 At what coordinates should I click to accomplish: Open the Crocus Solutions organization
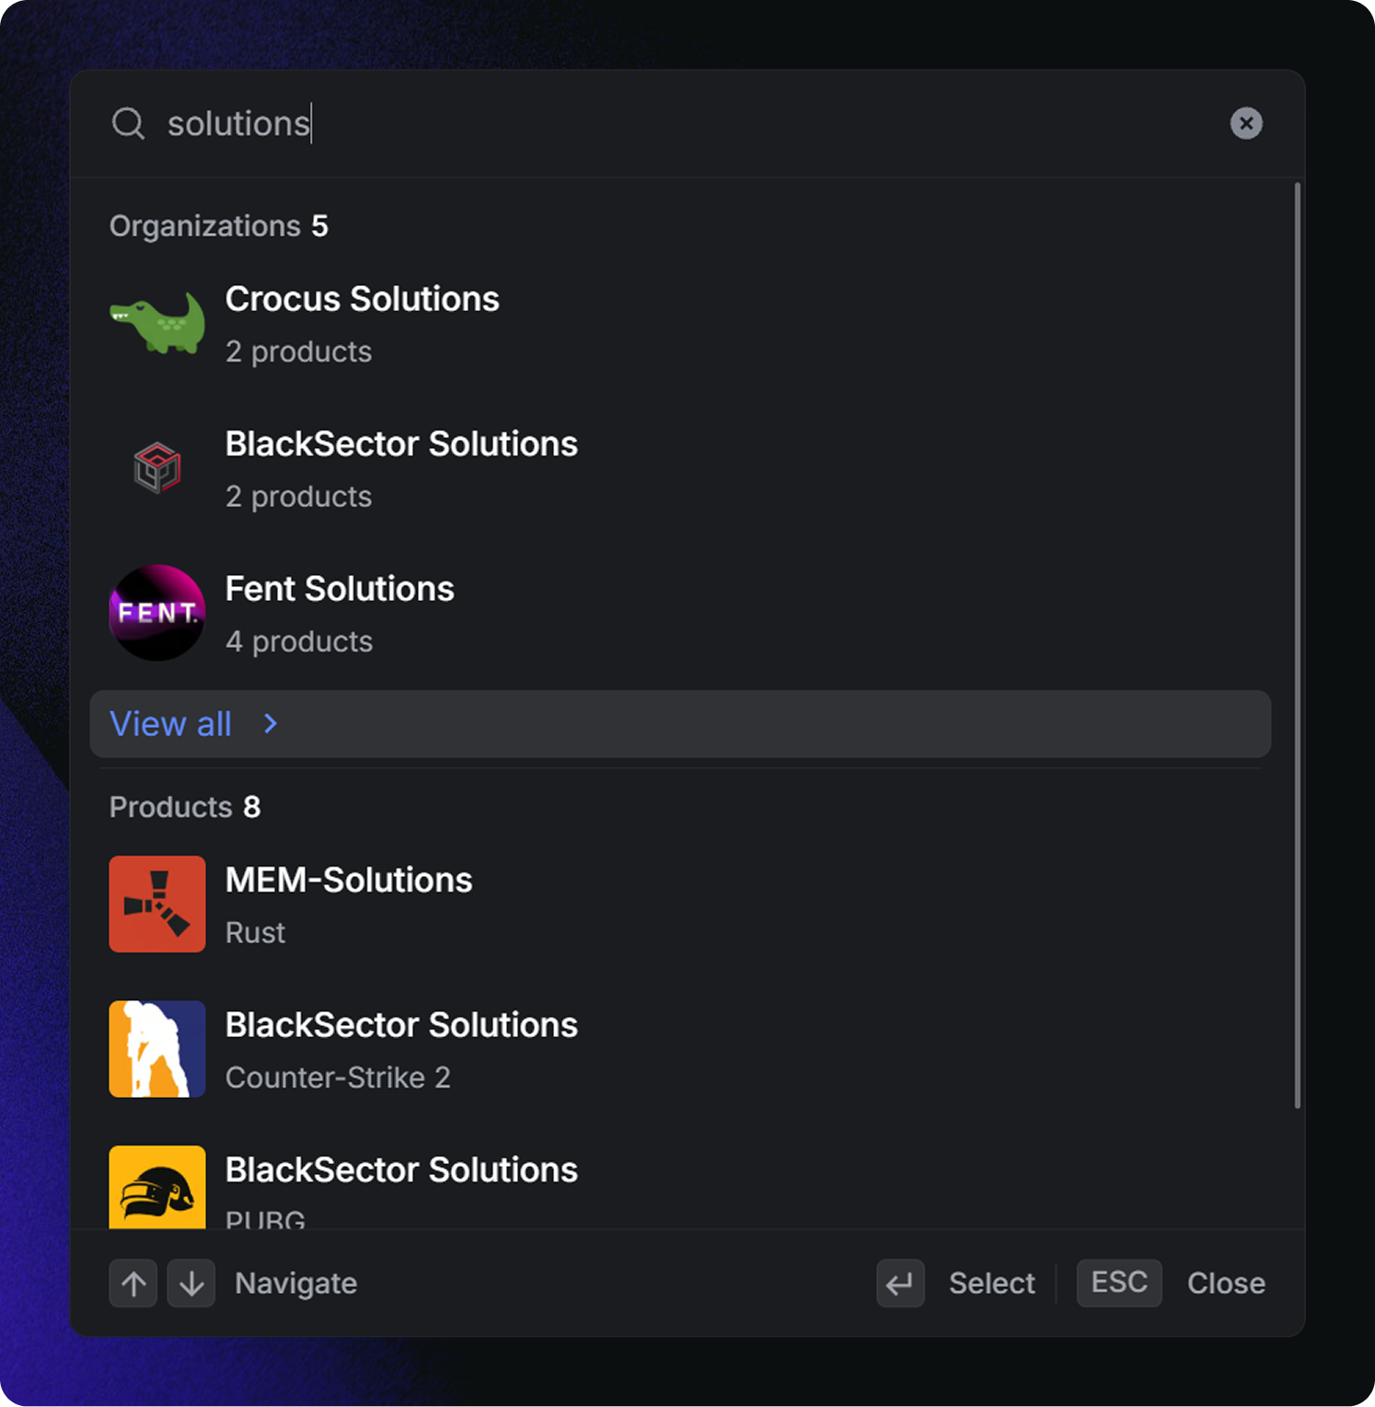click(680, 324)
